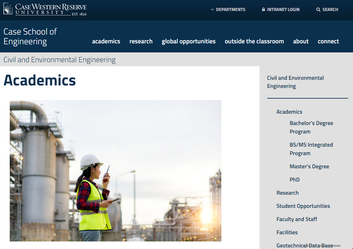This screenshot has width=353, height=249.
Task: Go to Case School of Engineering home
Action: pos(30,36)
